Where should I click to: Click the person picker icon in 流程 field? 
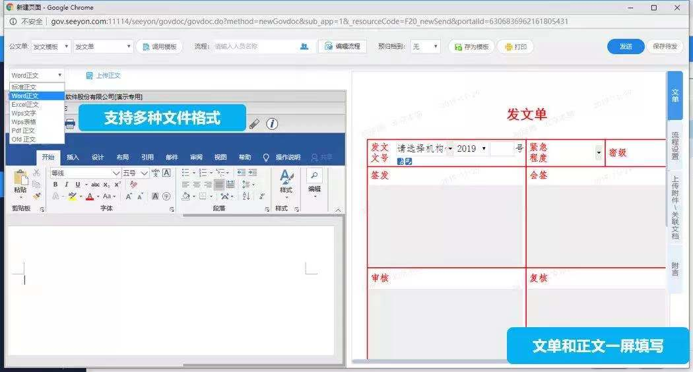304,47
